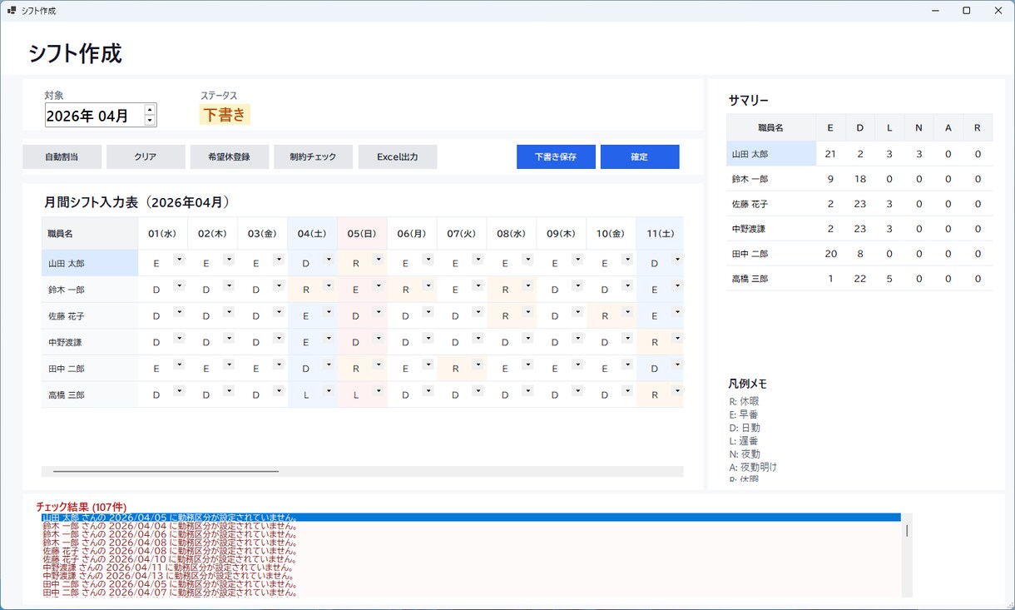1015x610 pixels.
Task: Open 希望休登録 dialog
Action: point(229,156)
